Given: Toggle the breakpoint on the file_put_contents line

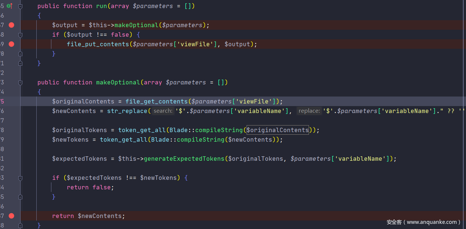Looking at the screenshot, I should [11, 44].
